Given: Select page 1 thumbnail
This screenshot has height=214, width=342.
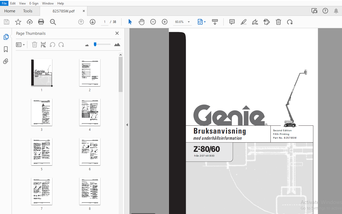Looking at the screenshot, I should (42, 73).
